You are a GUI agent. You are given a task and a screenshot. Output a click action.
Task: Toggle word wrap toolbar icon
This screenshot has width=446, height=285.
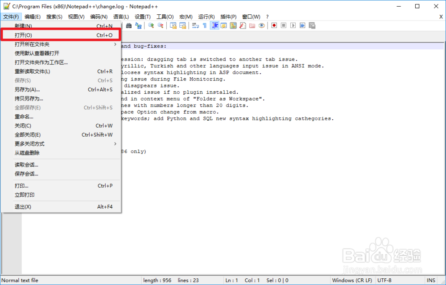point(195,25)
